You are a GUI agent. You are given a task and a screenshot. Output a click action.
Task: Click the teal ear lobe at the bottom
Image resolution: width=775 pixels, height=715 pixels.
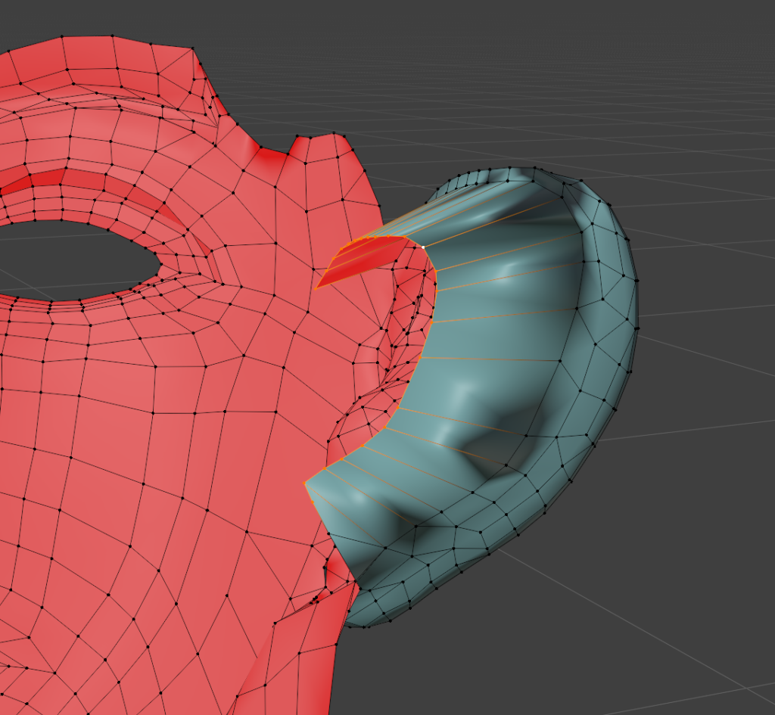[x=394, y=598]
